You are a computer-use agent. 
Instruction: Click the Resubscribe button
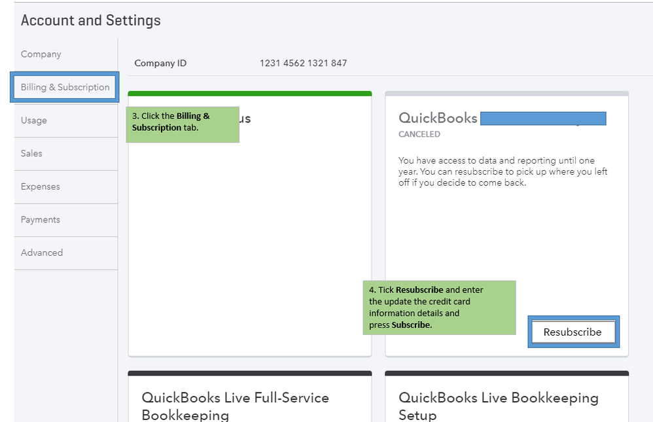coord(573,332)
